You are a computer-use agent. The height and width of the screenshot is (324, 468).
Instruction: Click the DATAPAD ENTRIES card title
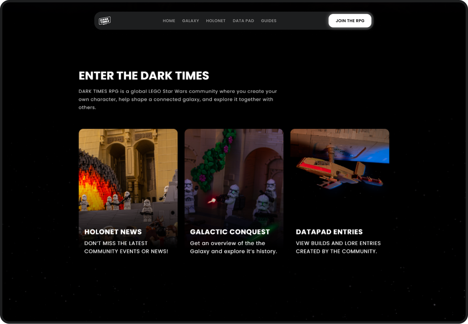tap(329, 232)
